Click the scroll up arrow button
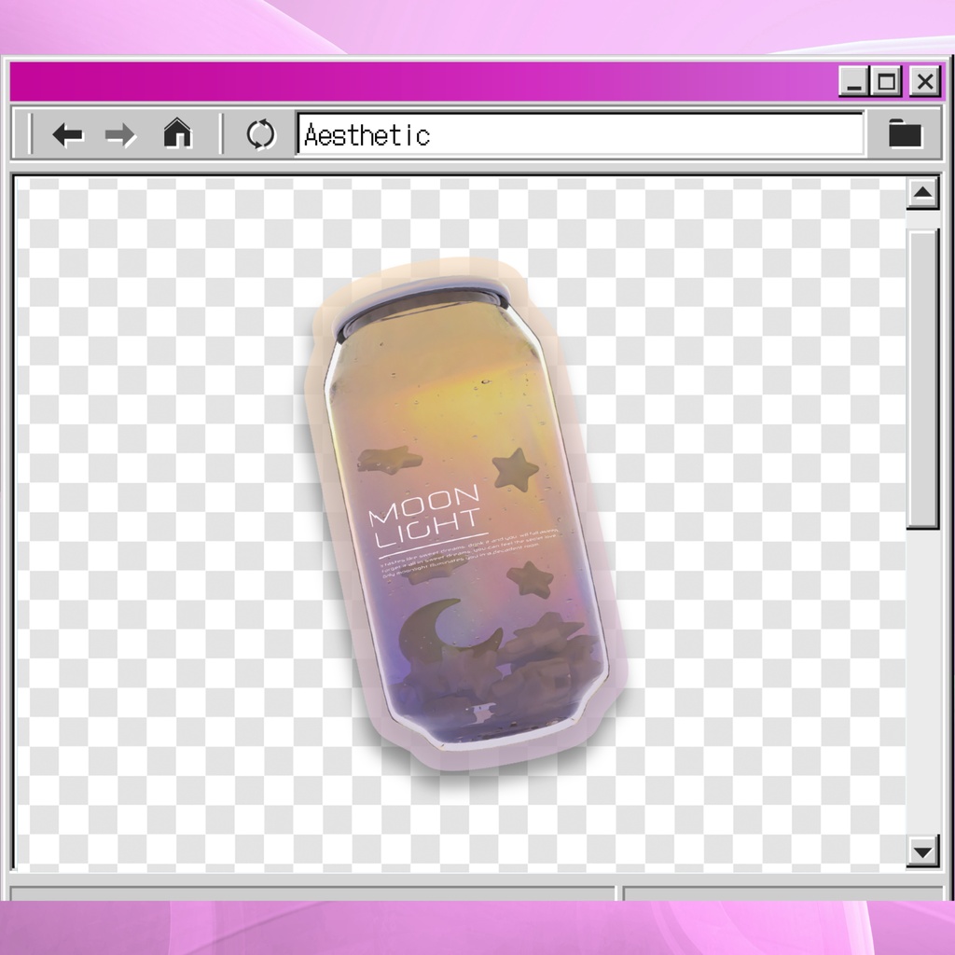The width and height of the screenshot is (955, 955). [x=922, y=194]
